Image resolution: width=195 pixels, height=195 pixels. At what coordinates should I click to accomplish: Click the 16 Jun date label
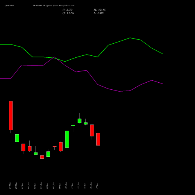[x=91, y=186]
